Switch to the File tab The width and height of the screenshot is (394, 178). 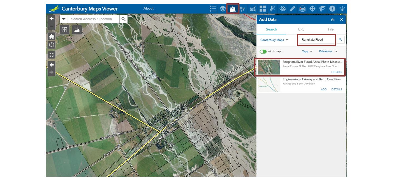(x=331, y=29)
